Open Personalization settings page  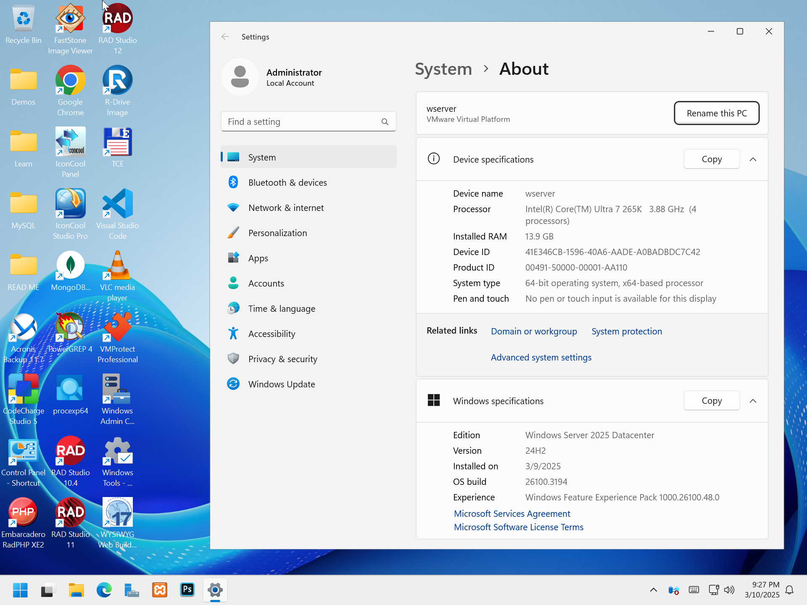pyautogui.click(x=309, y=233)
